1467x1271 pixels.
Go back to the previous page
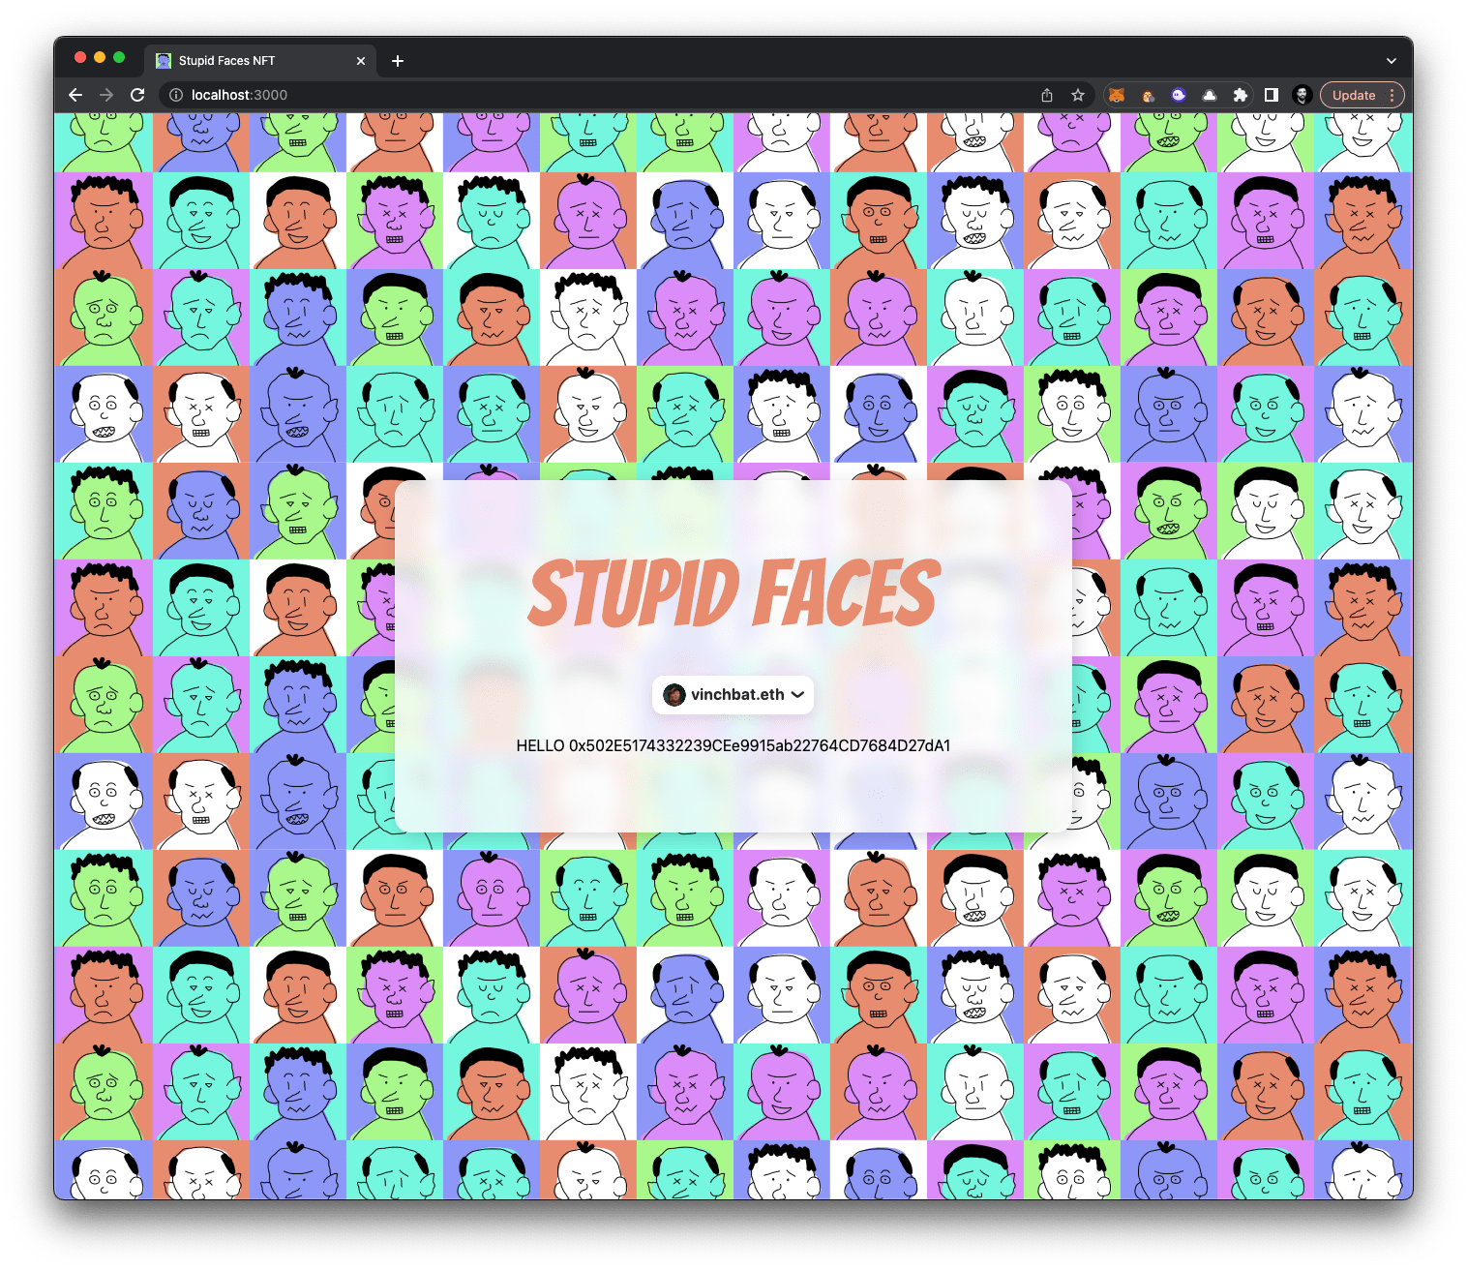(x=75, y=95)
